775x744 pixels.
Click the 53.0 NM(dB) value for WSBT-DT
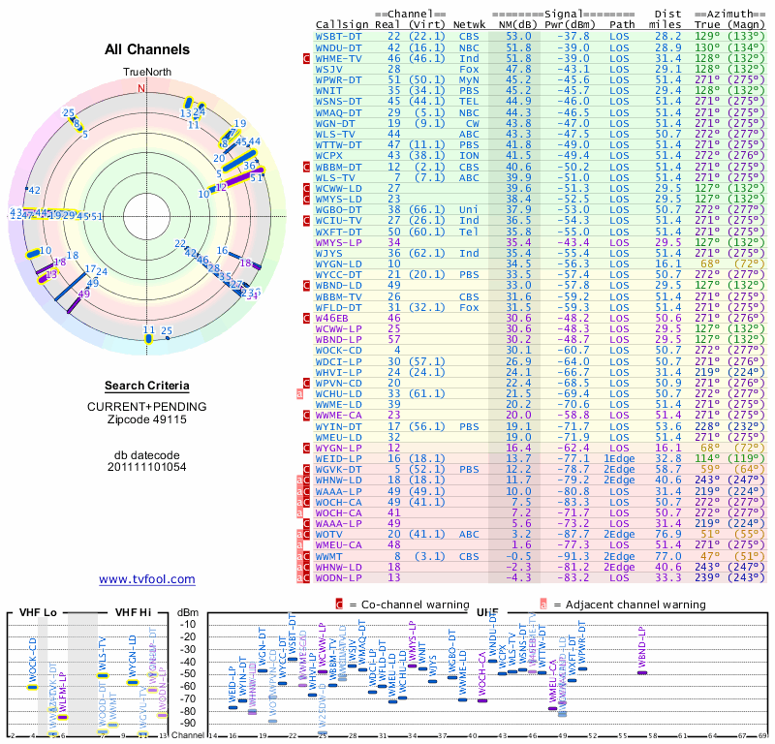click(518, 37)
